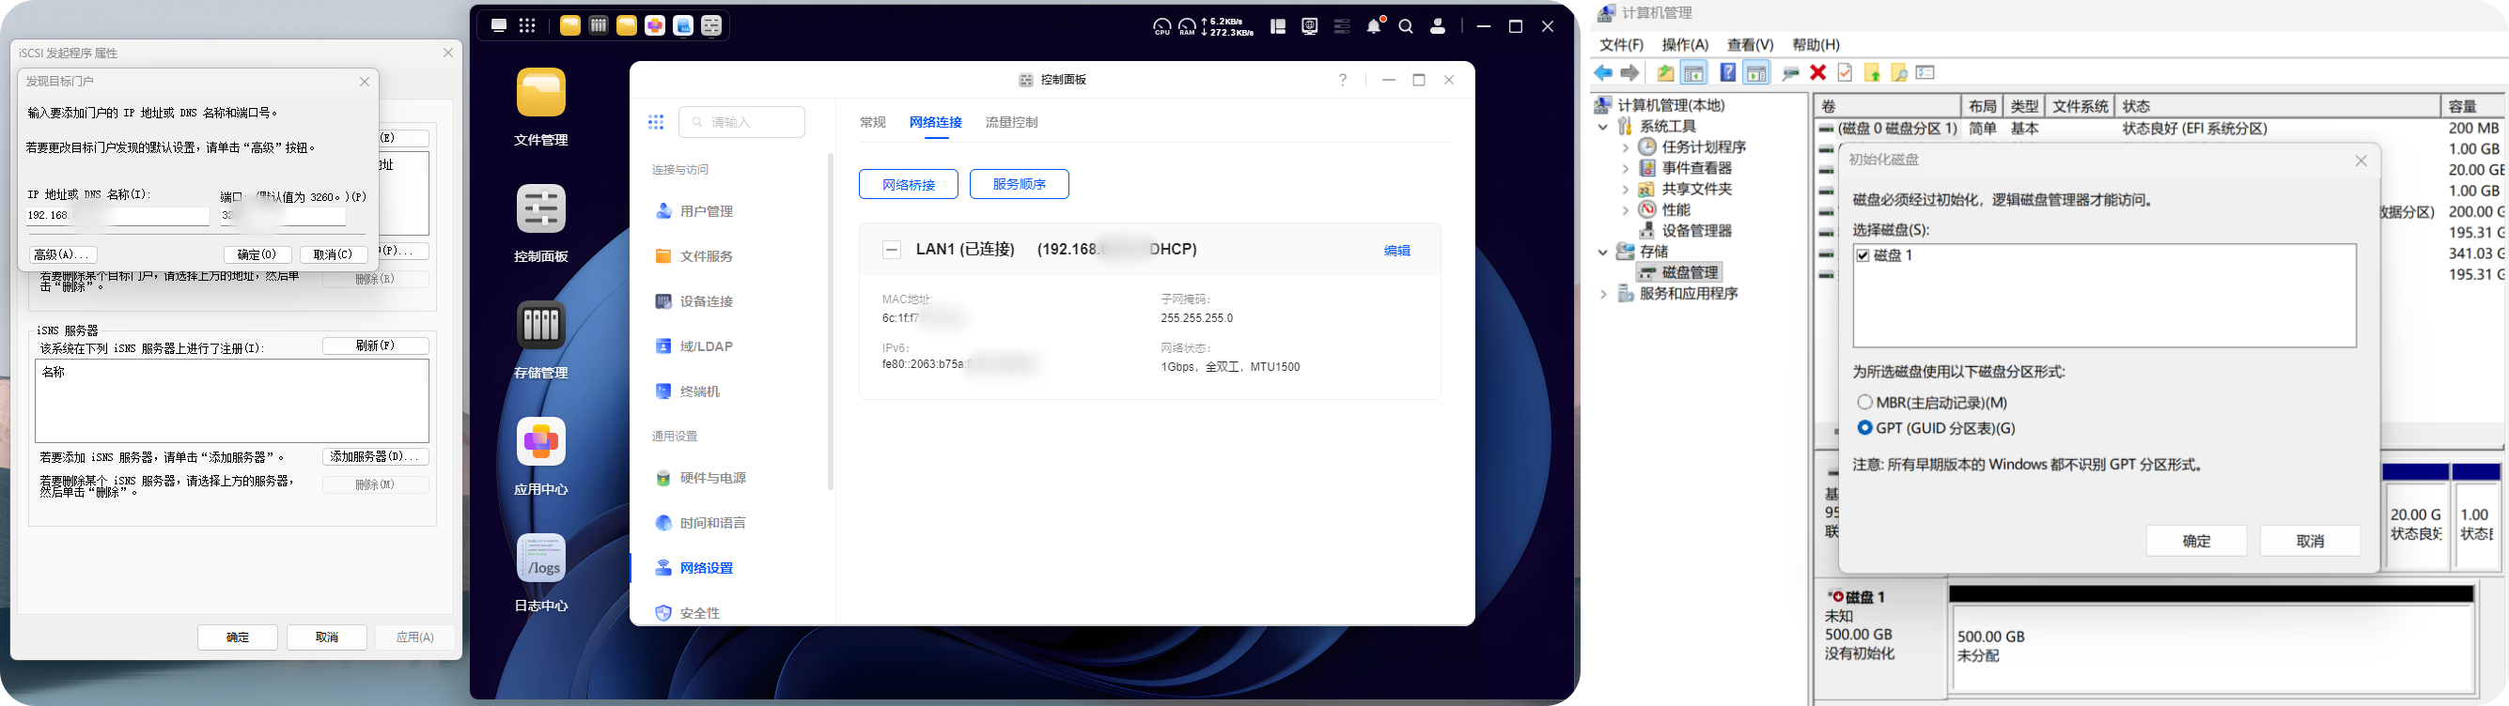Open 终端机 in the control panel sidebar
Screen dimensions: 2509x706
click(x=688, y=391)
